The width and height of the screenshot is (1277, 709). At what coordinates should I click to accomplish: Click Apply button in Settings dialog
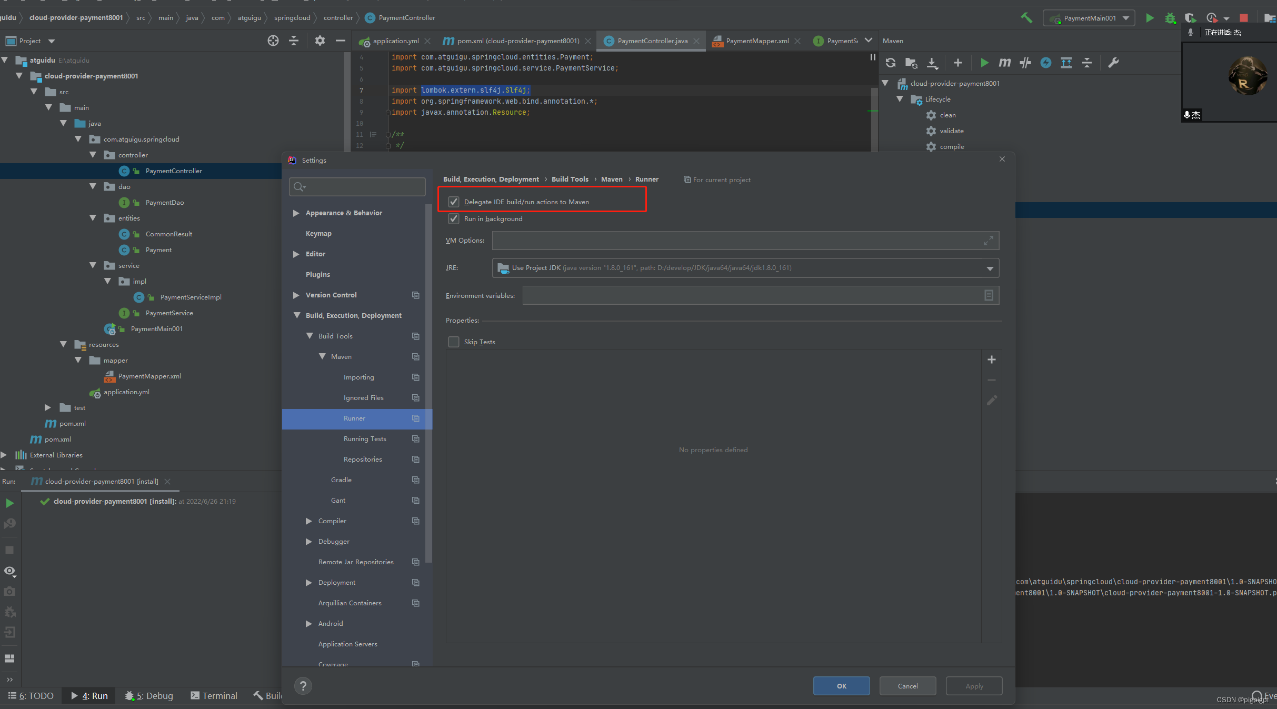click(974, 686)
